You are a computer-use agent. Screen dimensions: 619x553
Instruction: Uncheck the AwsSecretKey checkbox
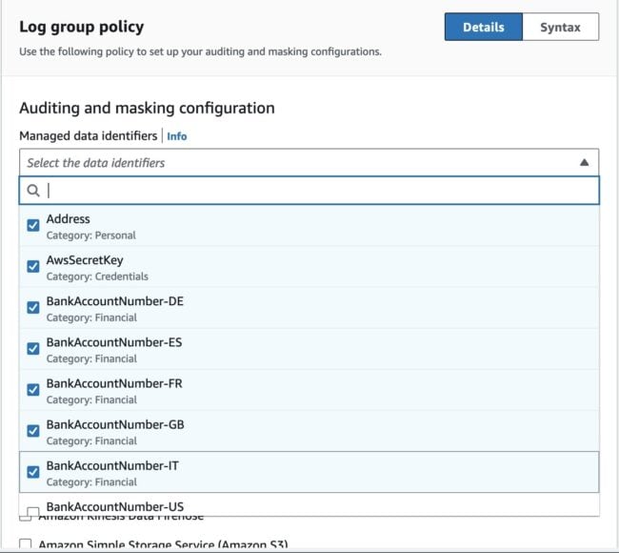(33, 267)
